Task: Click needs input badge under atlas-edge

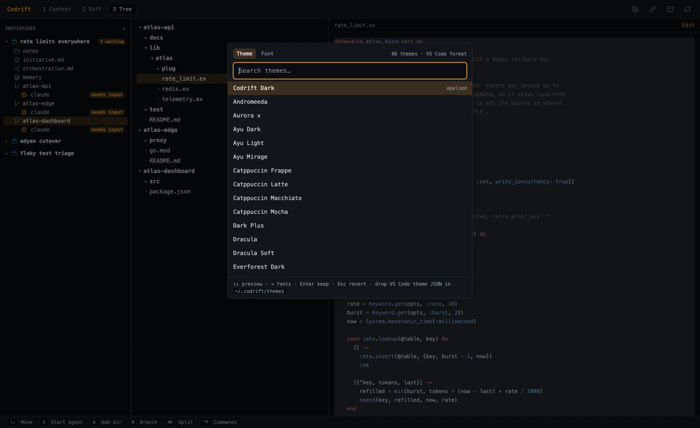Action: coord(107,112)
